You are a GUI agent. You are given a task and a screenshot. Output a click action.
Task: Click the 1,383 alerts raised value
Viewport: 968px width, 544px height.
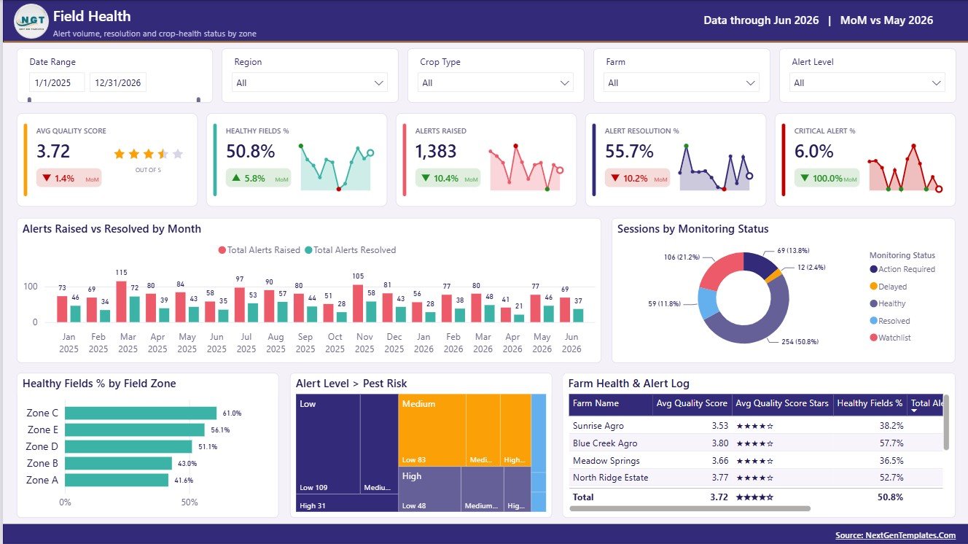tap(436, 152)
